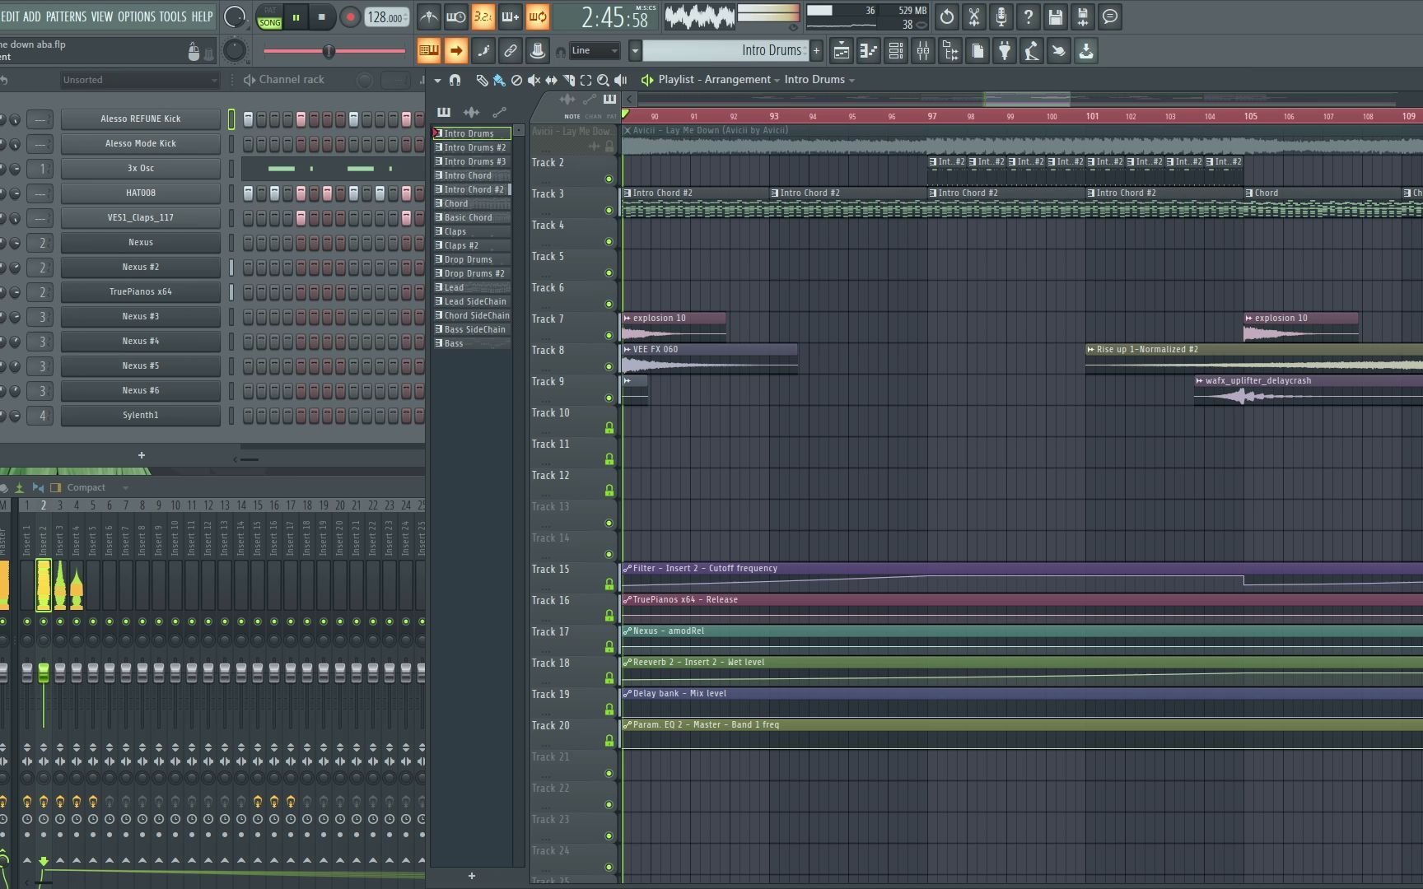Open the Channel rack menu arrow

[250, 80]
